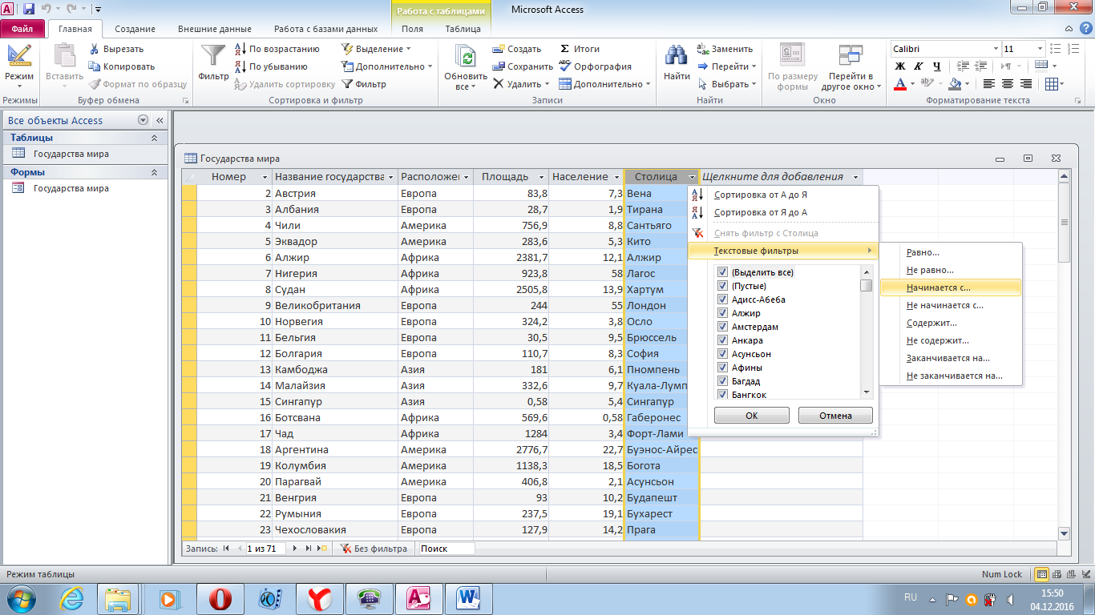Open Найти with the binoculars icon
The width and height of the screenshot is (1095, 615).
point(677,55)
